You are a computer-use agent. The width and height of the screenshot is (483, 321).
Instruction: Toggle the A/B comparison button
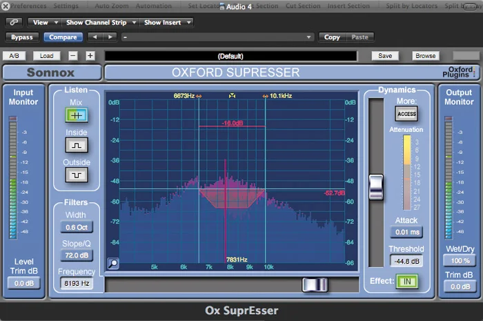click(x=14, y=56)
